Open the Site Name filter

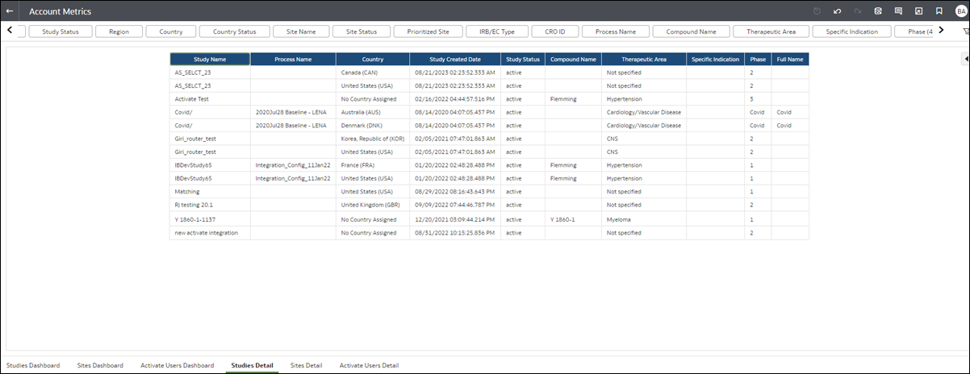(x=301, y=31)
